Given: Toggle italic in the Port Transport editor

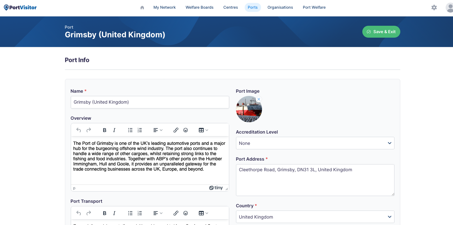Looking at the screenshot, I should pos(114,213).
